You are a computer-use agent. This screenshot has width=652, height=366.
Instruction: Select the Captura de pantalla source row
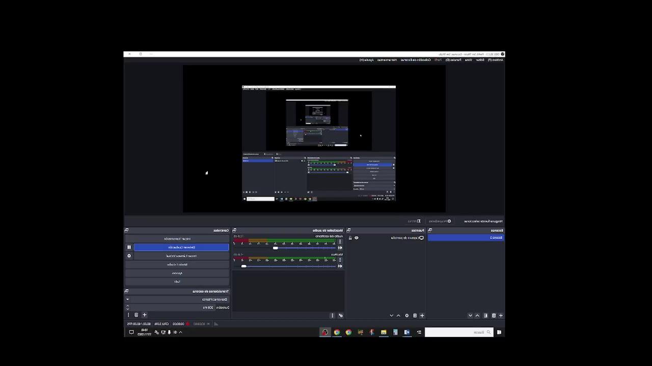click(x=386, y=238)
